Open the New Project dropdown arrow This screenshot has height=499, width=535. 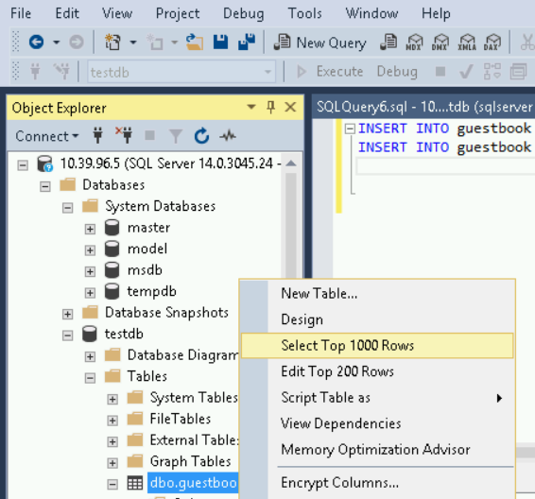pos(133,43)
